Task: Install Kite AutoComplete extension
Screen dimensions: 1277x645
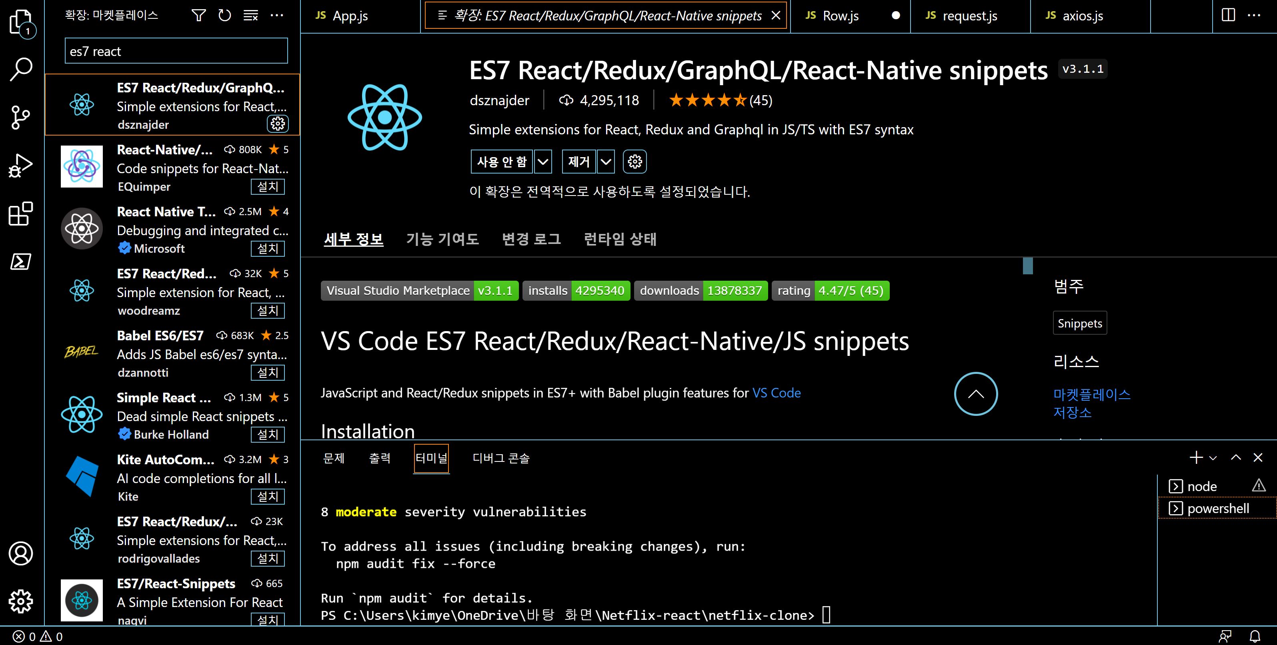Action: tap(268, 496)
